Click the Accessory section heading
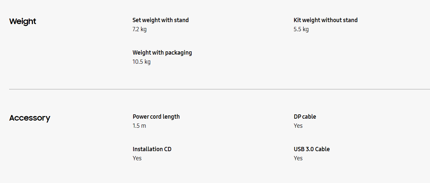 (30, 118)
